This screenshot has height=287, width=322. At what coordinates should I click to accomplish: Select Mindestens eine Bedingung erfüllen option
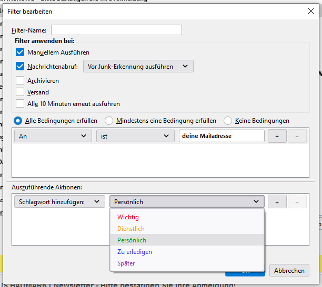click(x=109, y=121)
